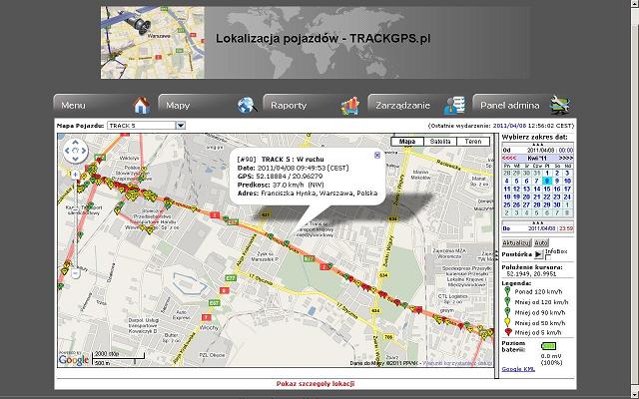Screen dimensions: 639x399
Task: Click the Od date 2011/04/08 field
Action: pyautogui.click(x=541, y=151)
